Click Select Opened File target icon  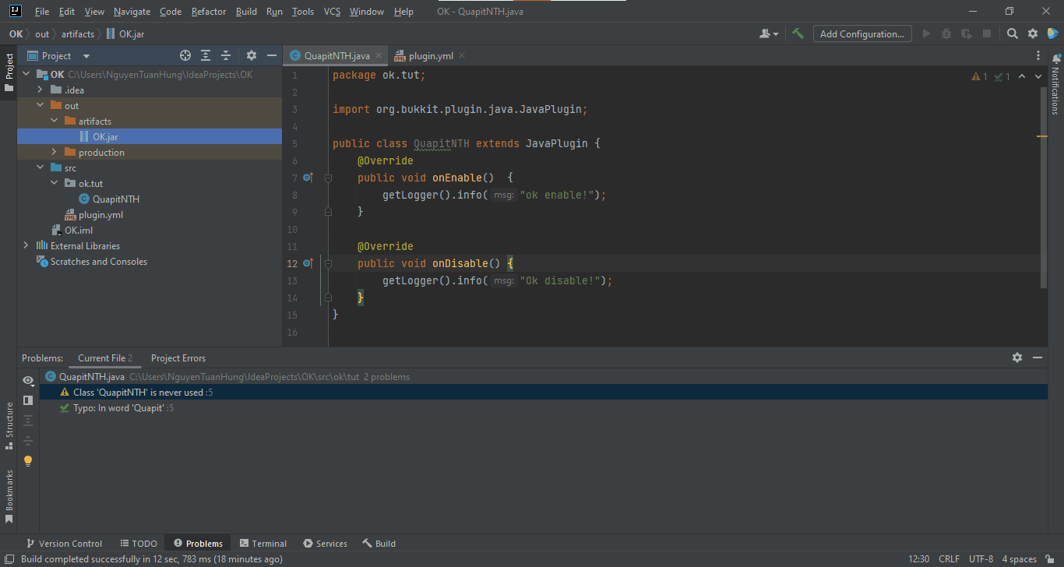click(x=185, y=55)
